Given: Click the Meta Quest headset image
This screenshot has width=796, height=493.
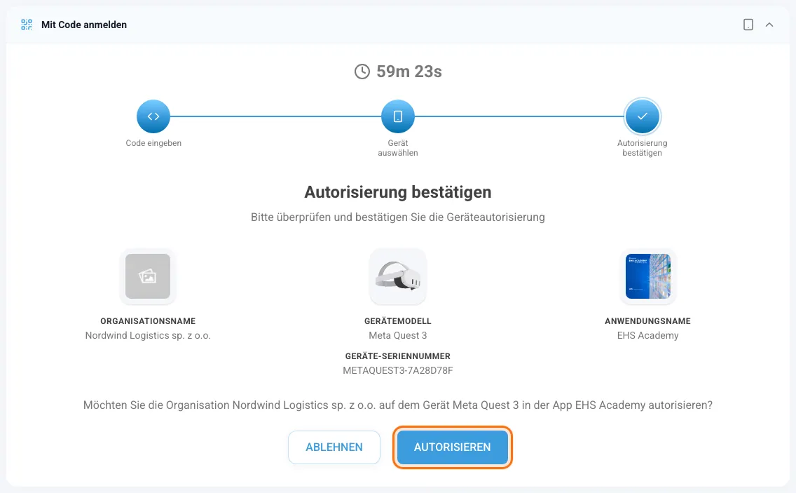Looking at the screenshot, I should (398, 276).
